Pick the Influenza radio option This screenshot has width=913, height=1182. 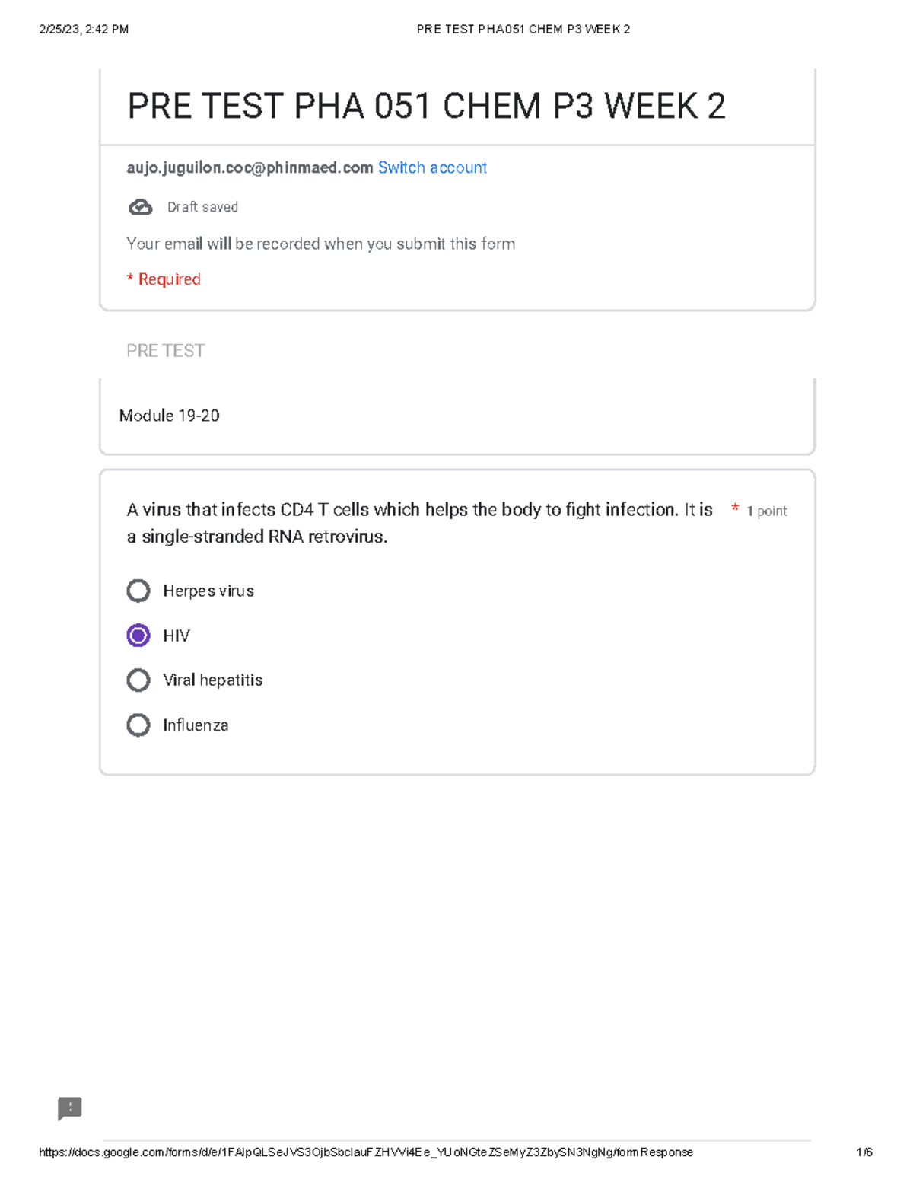coord(138,725)
